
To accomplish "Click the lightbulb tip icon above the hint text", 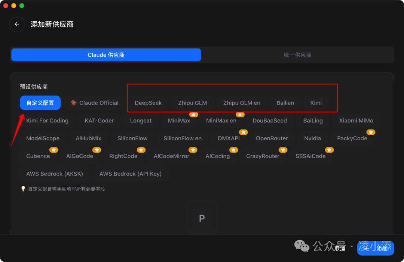I will (x=23, y=188).
